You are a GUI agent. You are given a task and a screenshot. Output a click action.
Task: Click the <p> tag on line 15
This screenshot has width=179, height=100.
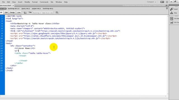(16, 51)
